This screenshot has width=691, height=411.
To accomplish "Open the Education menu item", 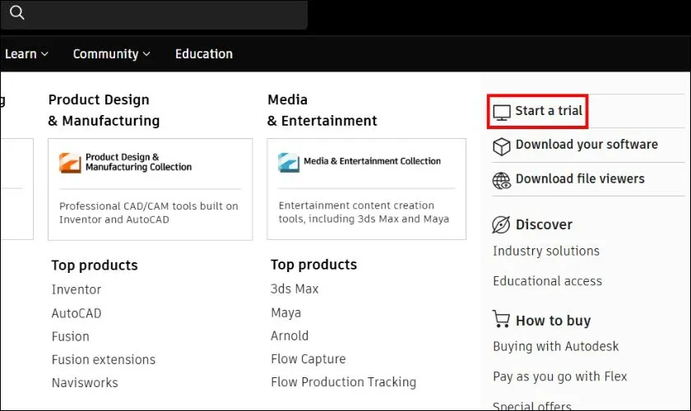I will 203,54.
